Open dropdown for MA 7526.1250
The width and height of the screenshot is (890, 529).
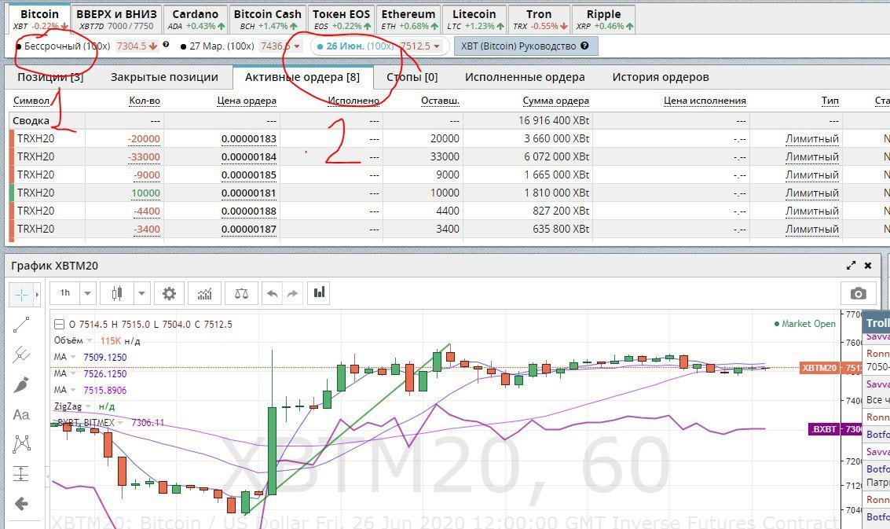pyautogui.click(x=72, y=374)
